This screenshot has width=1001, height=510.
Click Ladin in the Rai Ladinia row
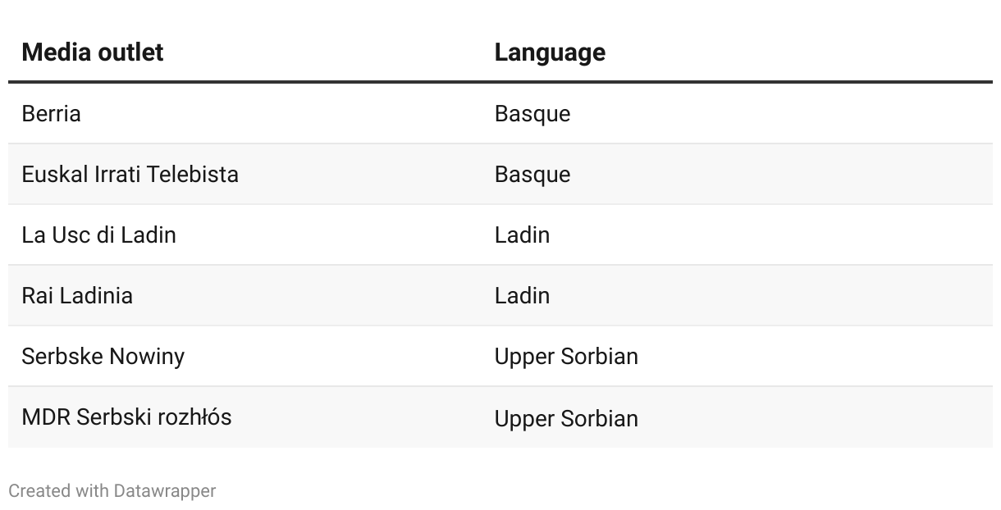pyautogui.click(x=522, y=295)
